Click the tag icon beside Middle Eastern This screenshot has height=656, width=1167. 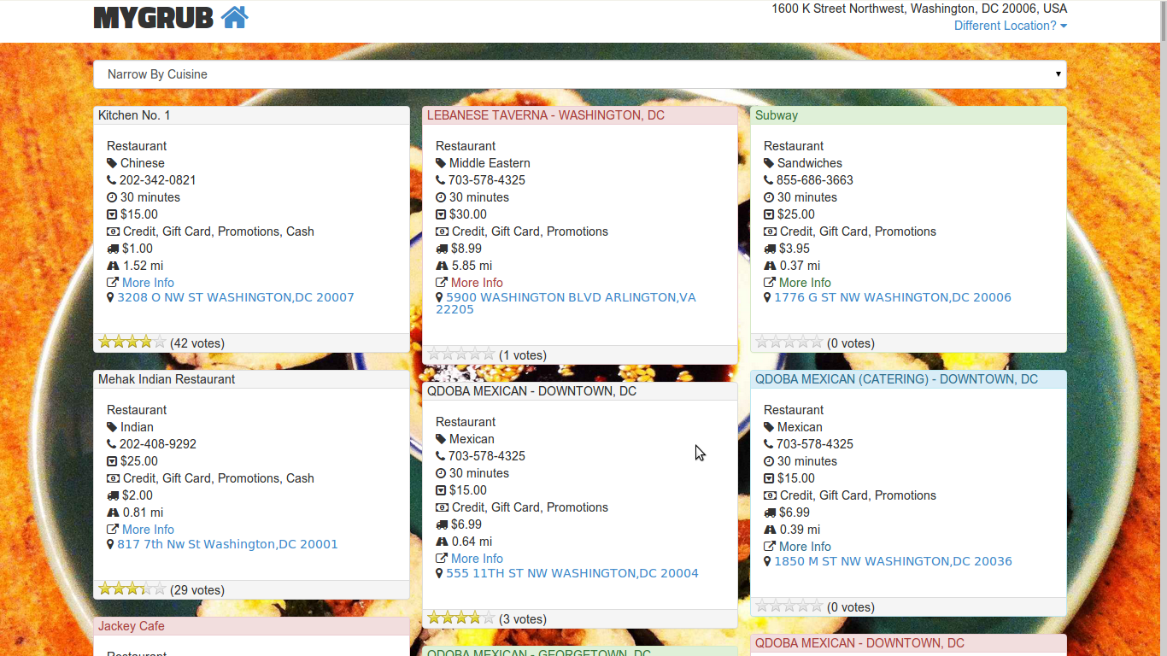click(x=441, y=163)
